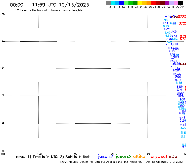Click the '-20' latitude axis label

[x=2, y=14]
